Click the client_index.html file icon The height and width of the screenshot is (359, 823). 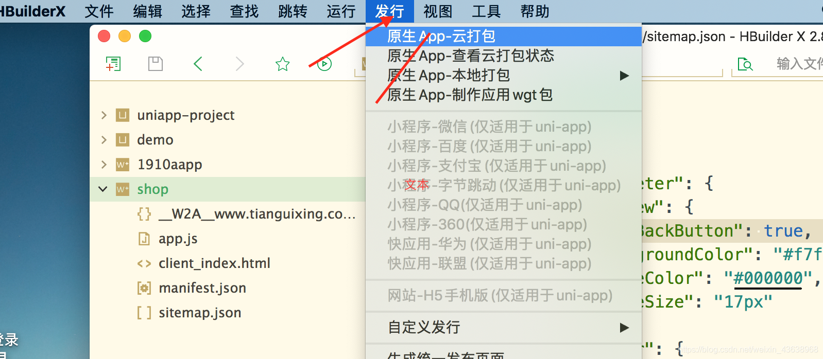[144, 263]
